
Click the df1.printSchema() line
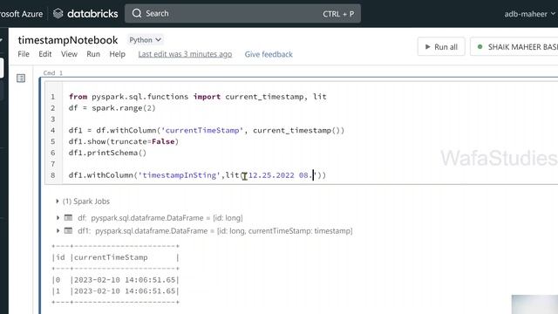pos(107,153)
